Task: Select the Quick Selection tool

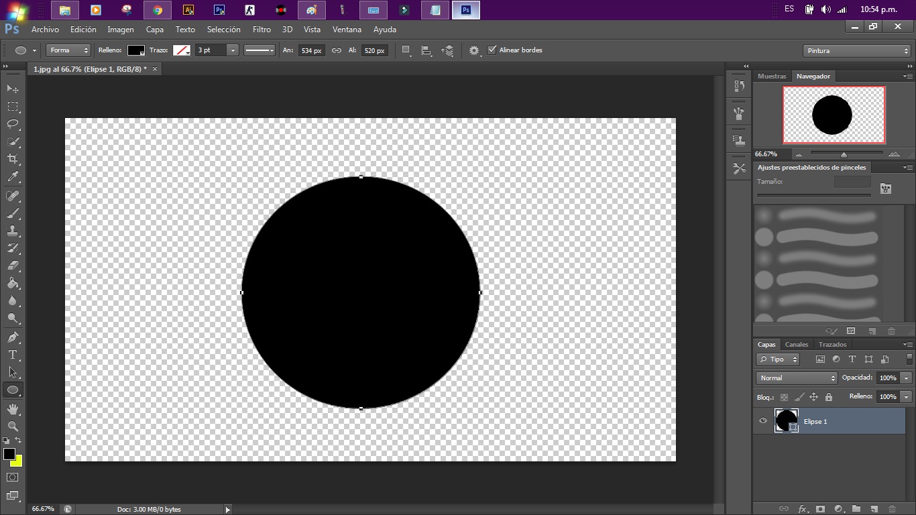Action: [13, 141]
